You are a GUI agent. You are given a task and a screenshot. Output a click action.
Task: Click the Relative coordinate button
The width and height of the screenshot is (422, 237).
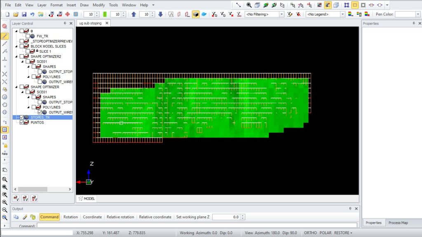[155, 217]
